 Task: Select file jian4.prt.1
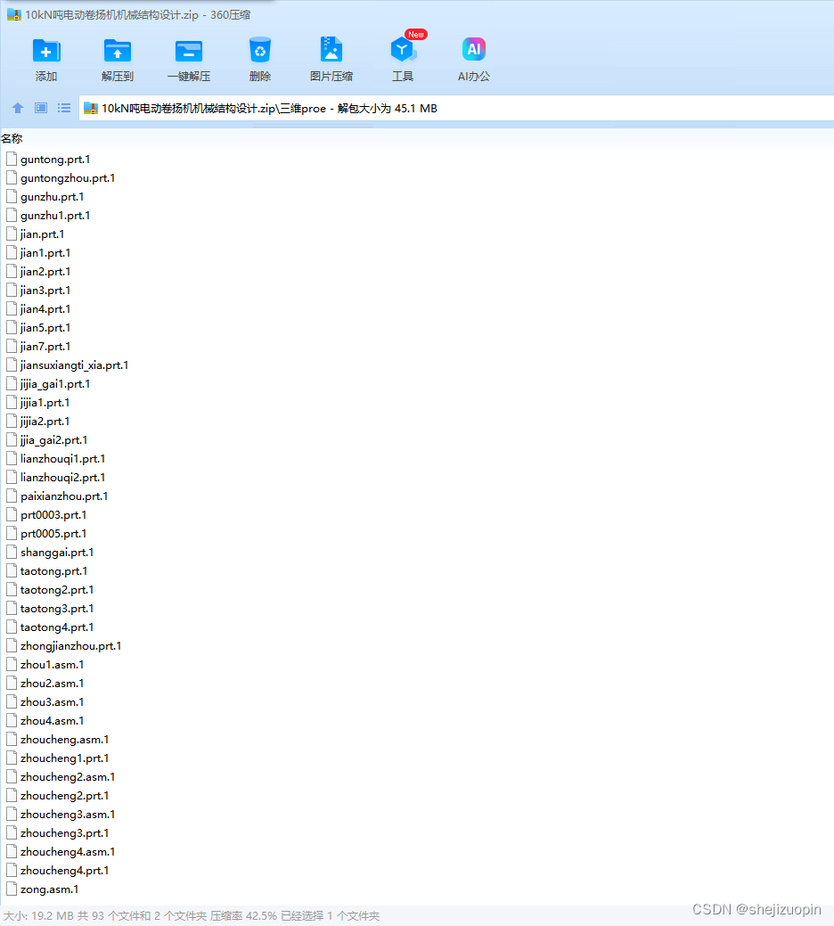point(38,309)
